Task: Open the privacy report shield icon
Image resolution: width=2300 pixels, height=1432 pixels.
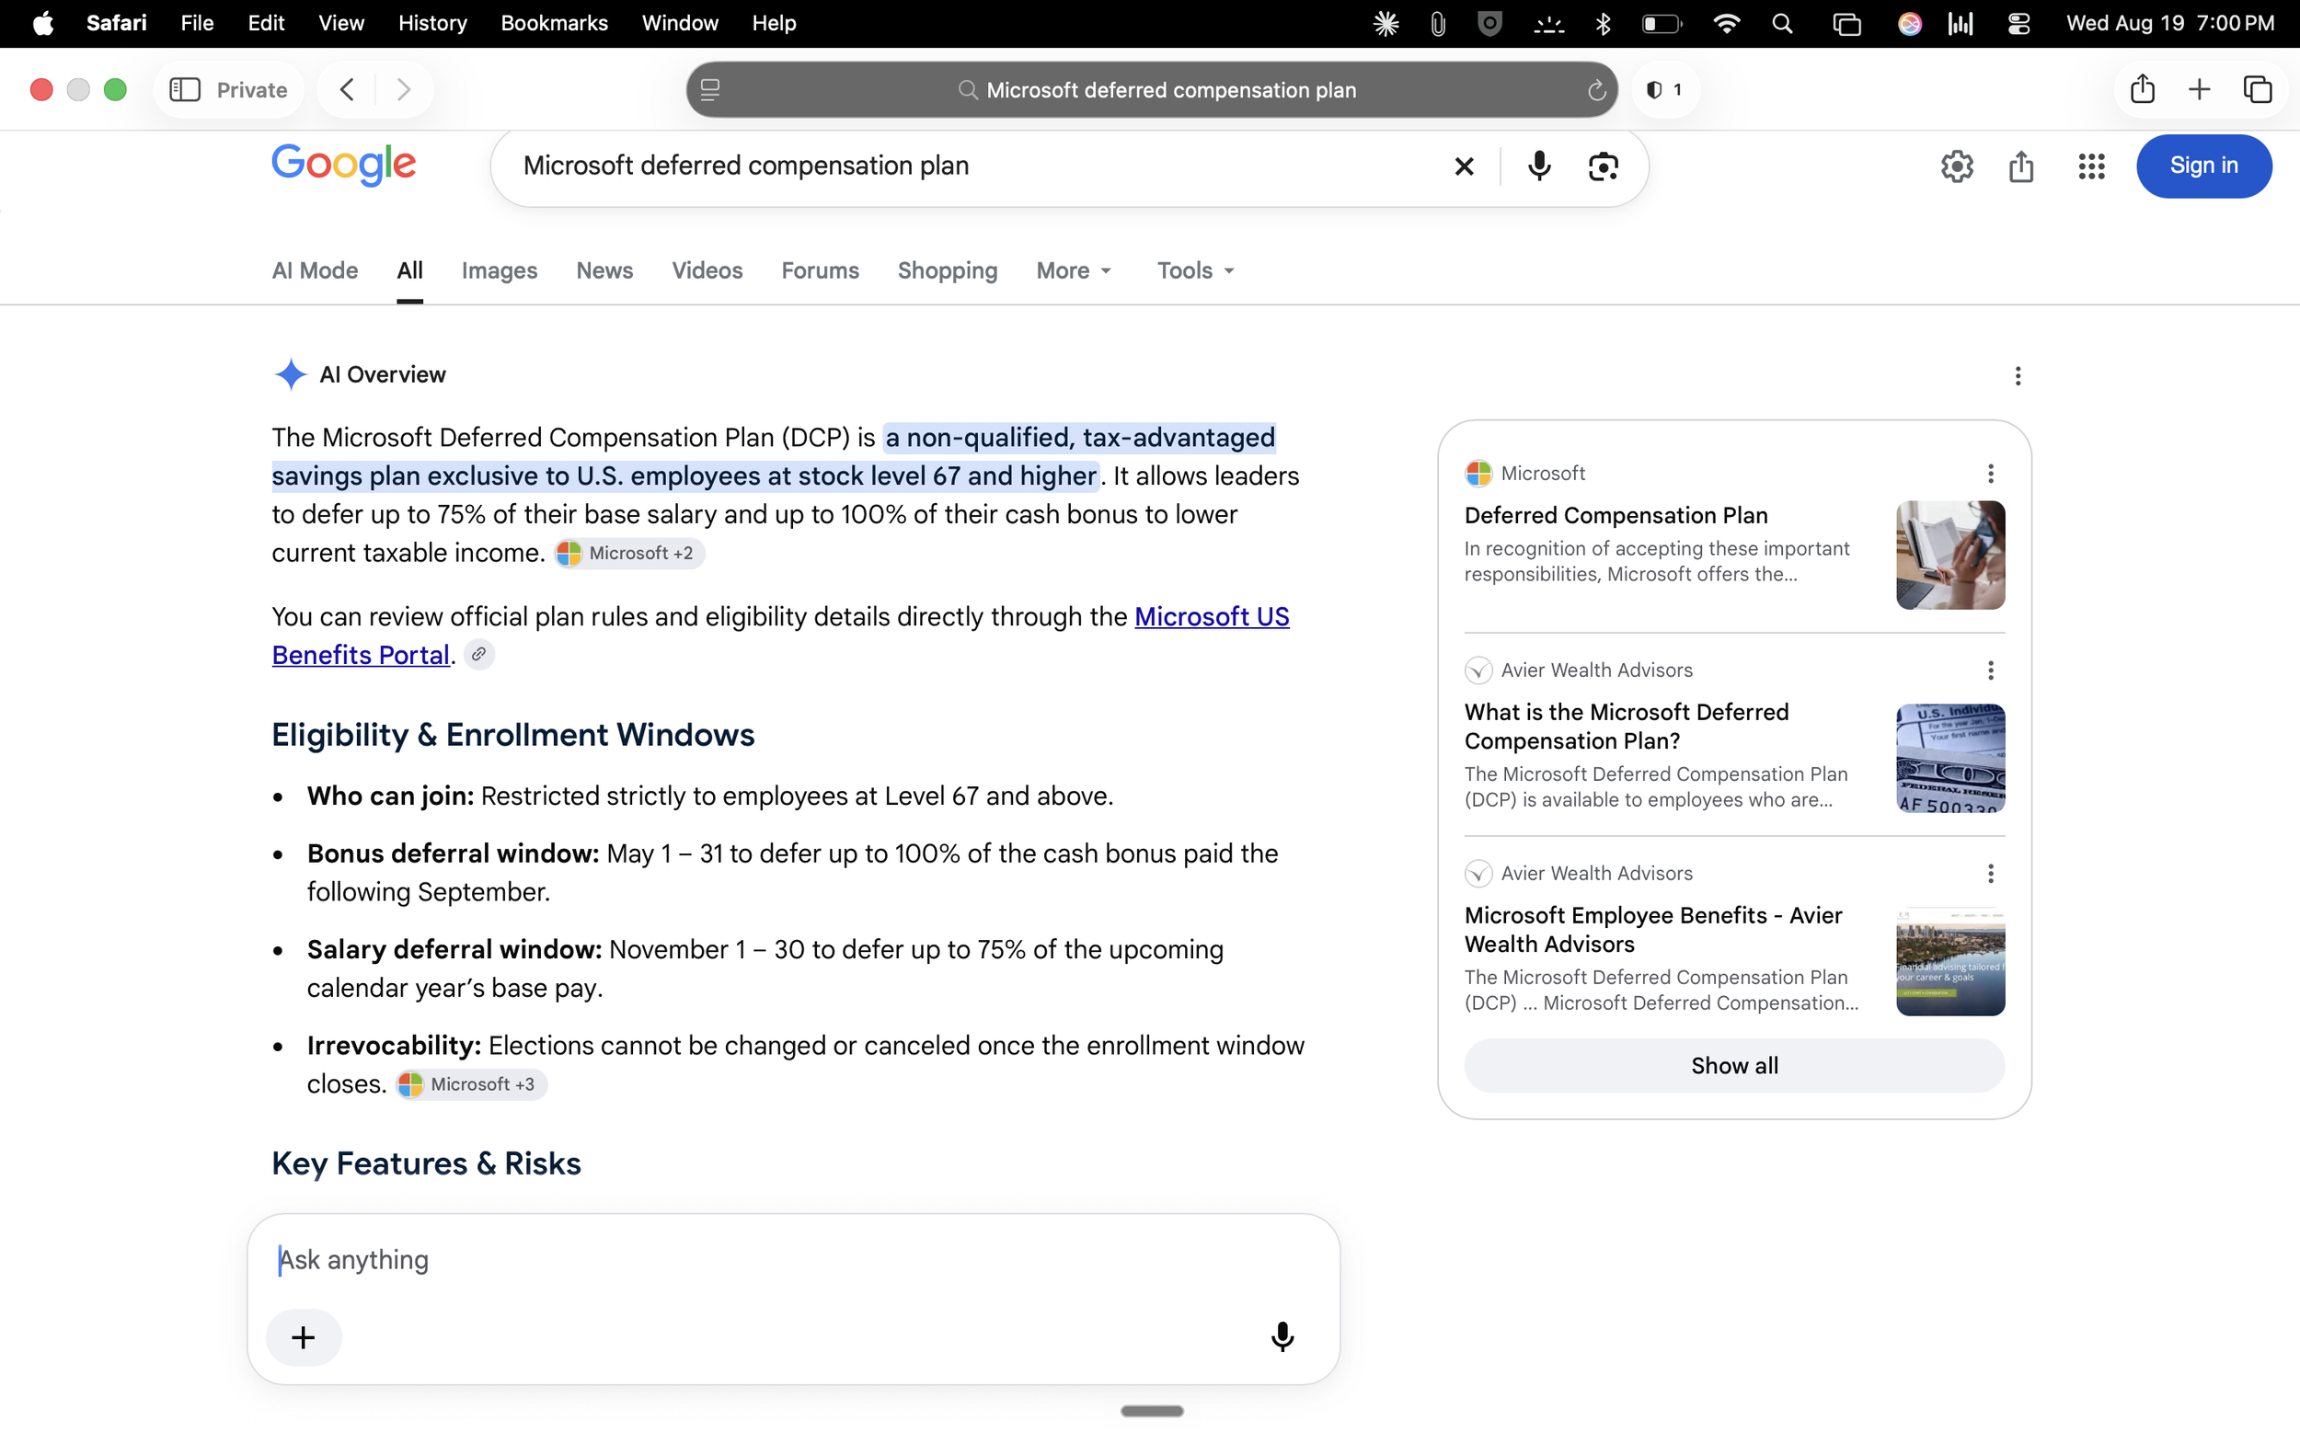Action: (x=1664, y=90)
